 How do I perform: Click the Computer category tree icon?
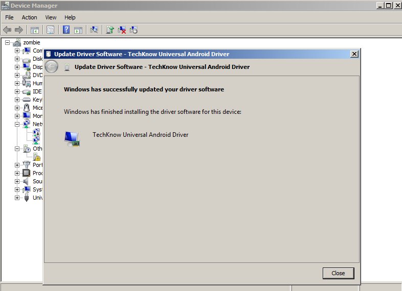point(27,51)
